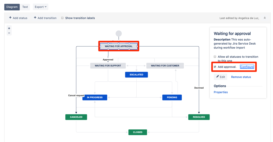
Task: Select the Approved transition label
Action: click(x=108, y=60)
